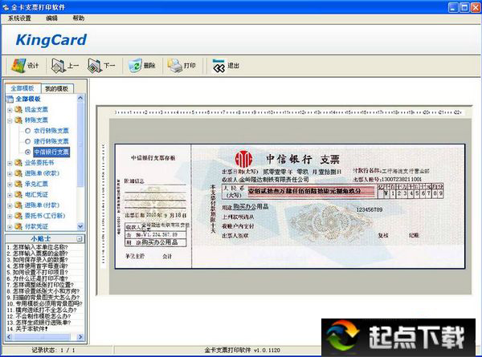Switch to the 全部模板 tab
This screenshot has width=482, height=357.
click(22, 88)
